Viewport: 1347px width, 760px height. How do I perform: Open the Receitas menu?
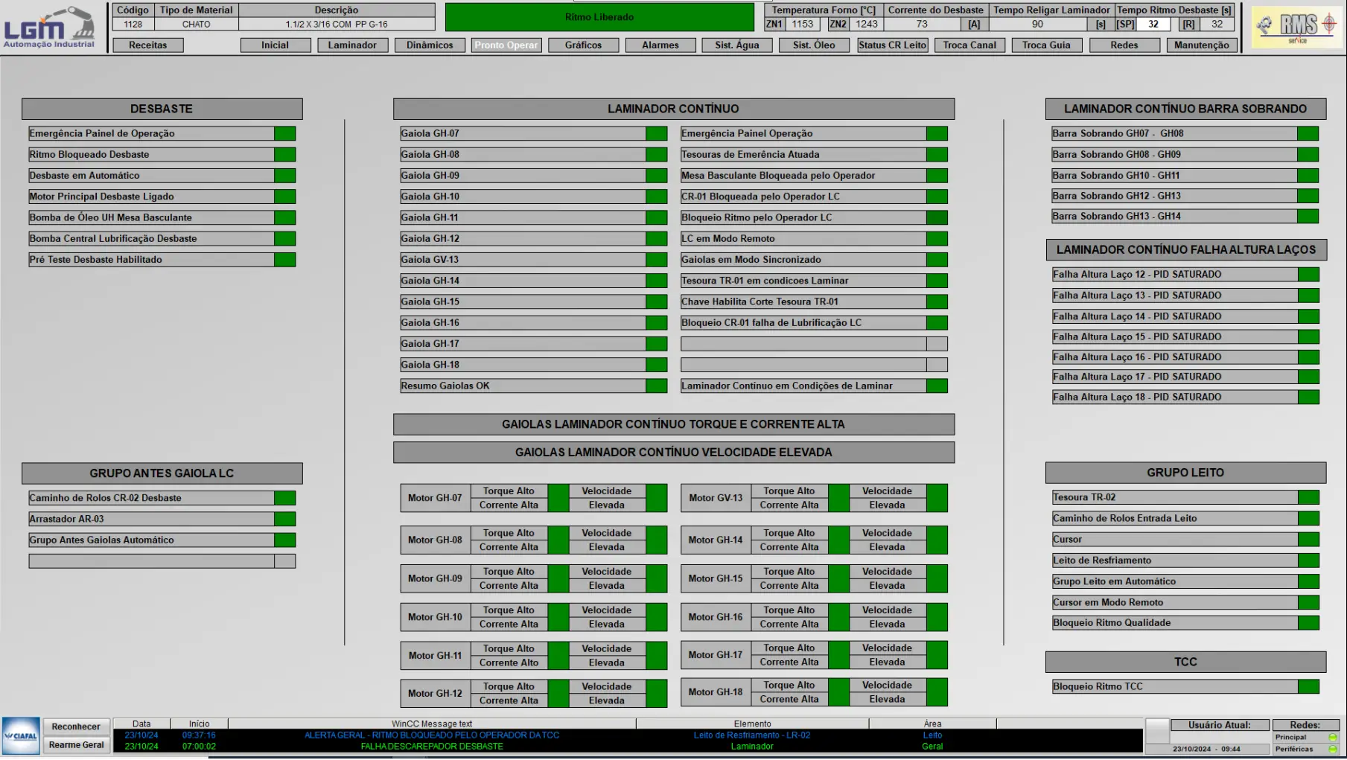147,45
